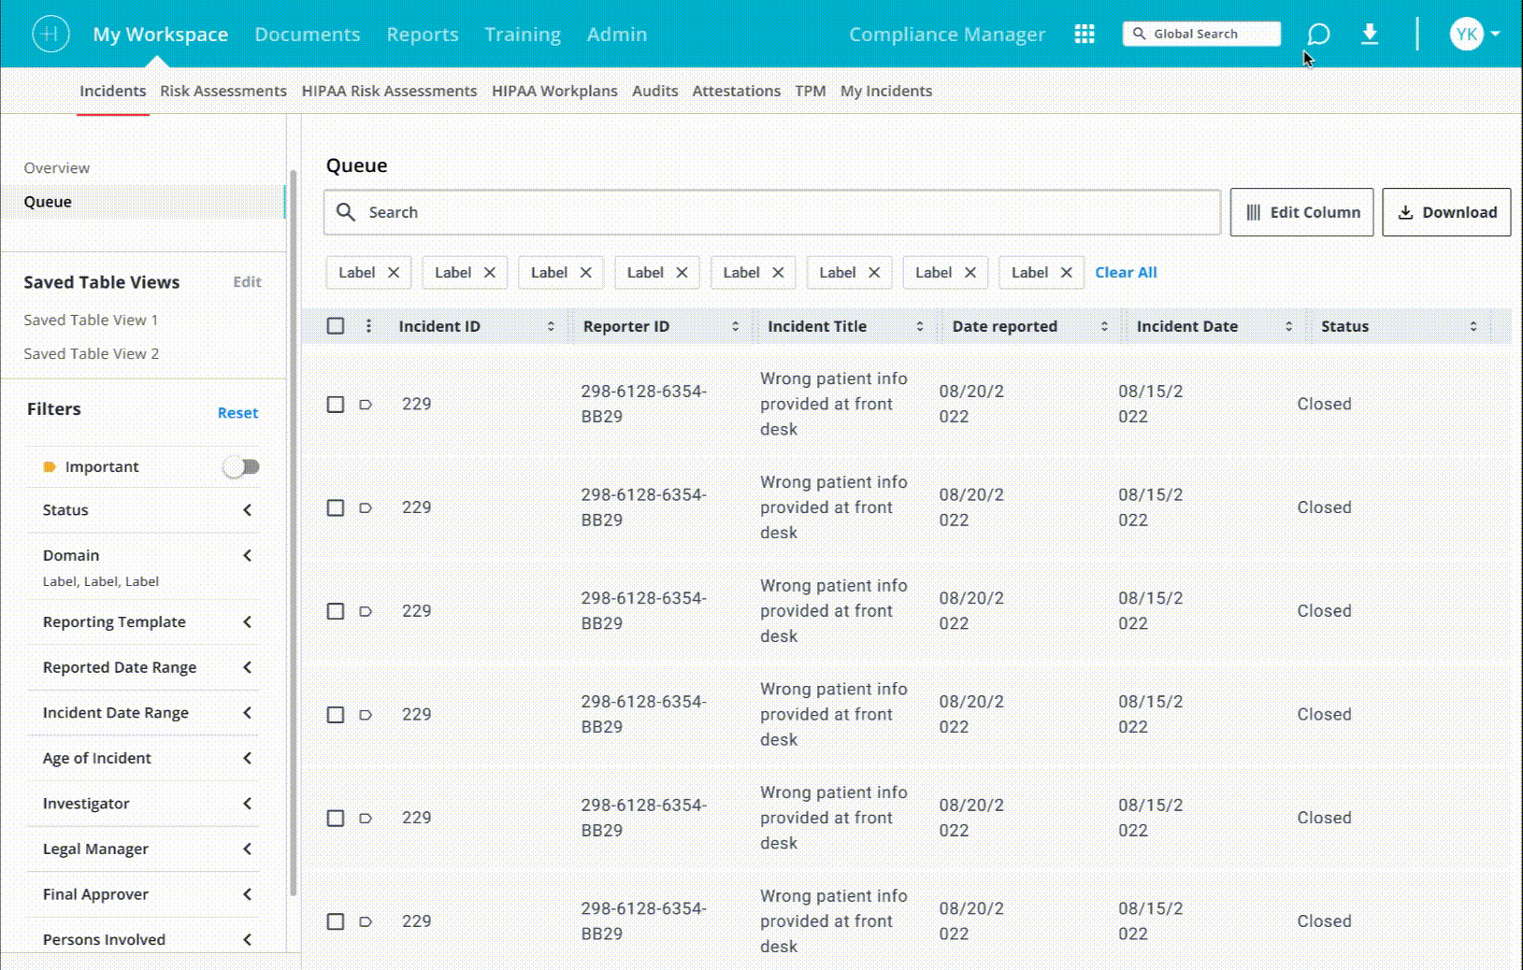Sort by Incident Date column arrows
Viewport: 1523px width, 970px height.
[1288, 326]
